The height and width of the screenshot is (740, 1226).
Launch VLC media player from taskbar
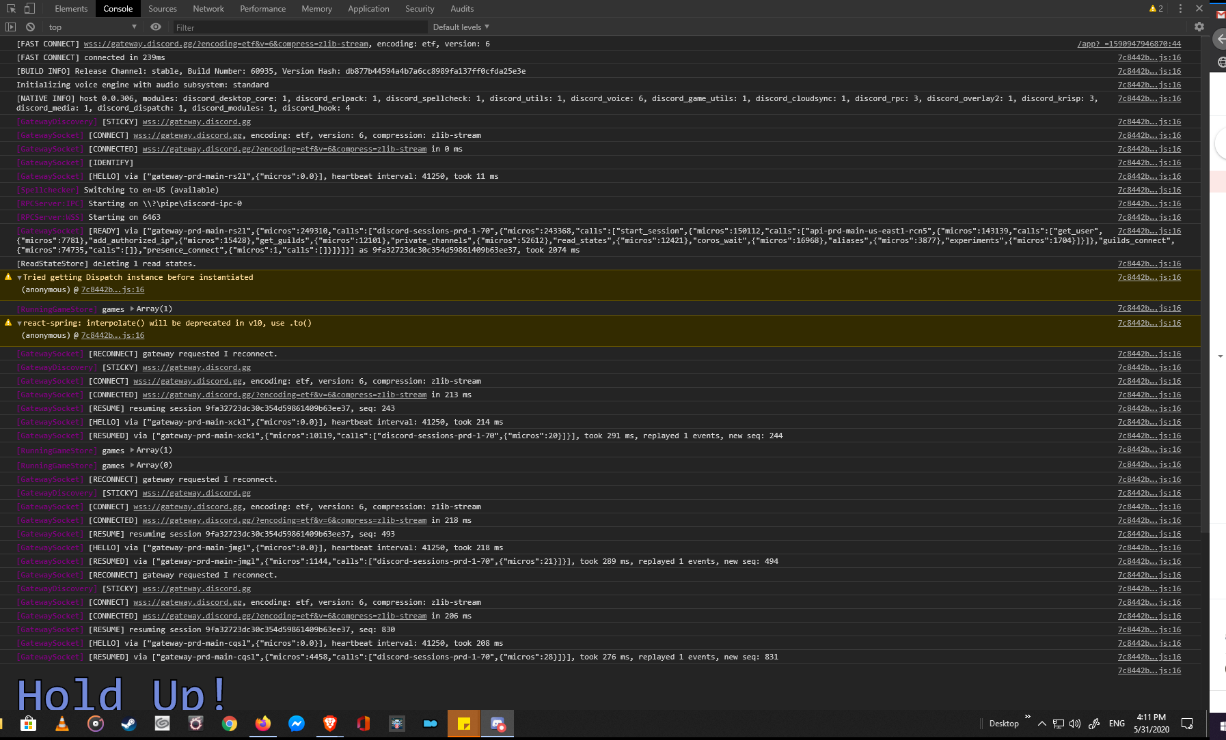click(x=62, y=724)
